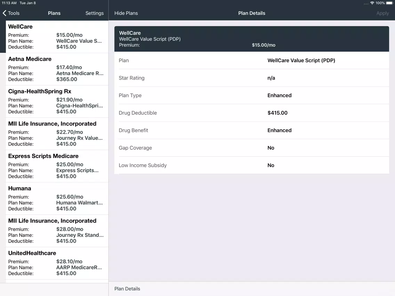395x296 pixels.
Task: Select MII Life Journey Rx Value plan
Action: click(57, 134)
